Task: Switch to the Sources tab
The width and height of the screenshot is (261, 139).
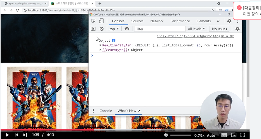Action: pyautogui.click(x=137, y=21)
